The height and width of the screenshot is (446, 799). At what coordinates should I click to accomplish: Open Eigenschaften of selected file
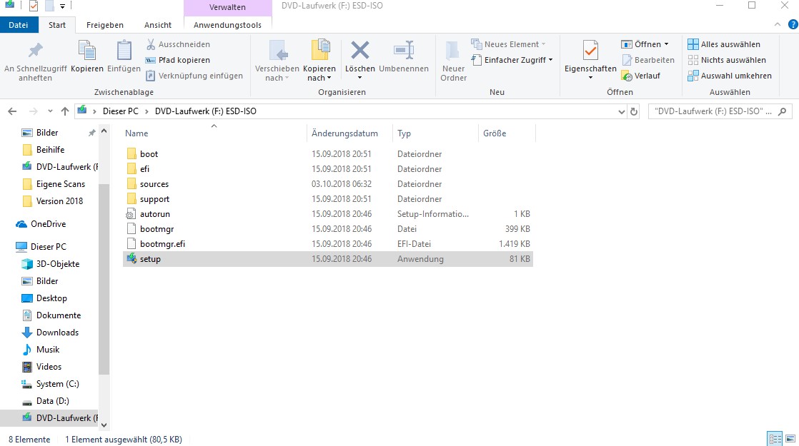point(590,60)
